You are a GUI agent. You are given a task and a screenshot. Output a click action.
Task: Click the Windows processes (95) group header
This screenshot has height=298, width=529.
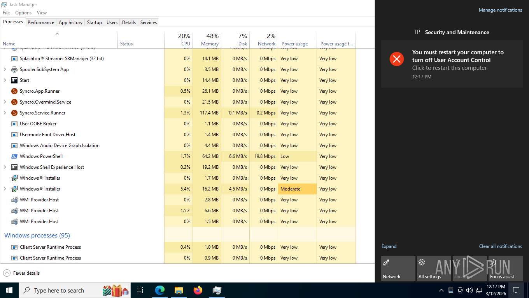click(x=37, y=236)
